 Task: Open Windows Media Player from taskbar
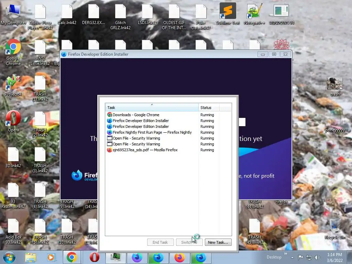[51, 257]
